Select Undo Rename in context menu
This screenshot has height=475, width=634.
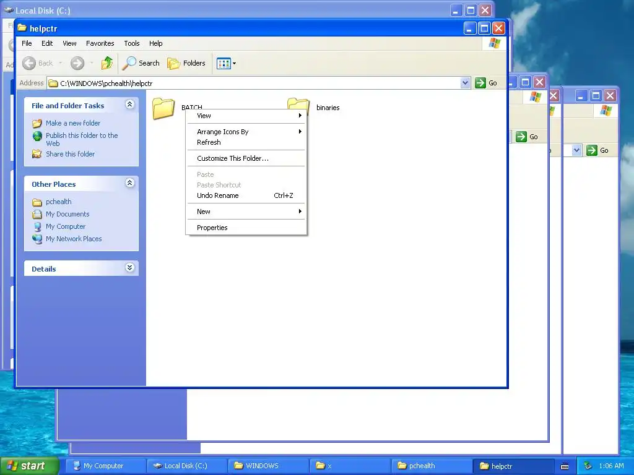point(246,195)
